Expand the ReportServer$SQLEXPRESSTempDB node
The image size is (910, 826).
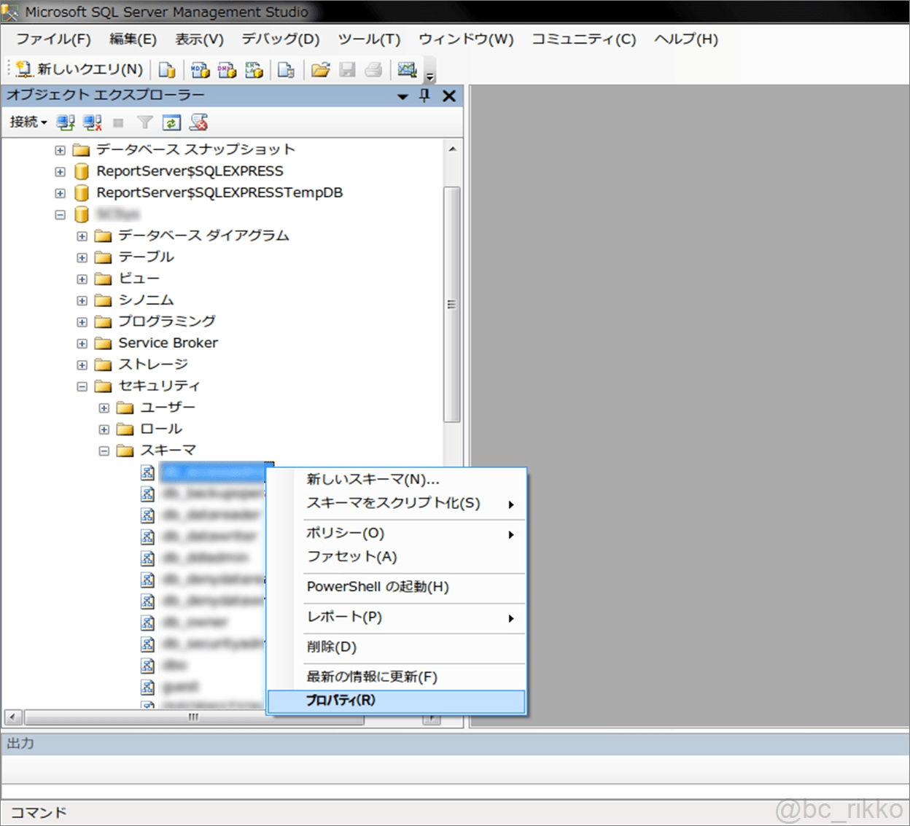point(60,194)
